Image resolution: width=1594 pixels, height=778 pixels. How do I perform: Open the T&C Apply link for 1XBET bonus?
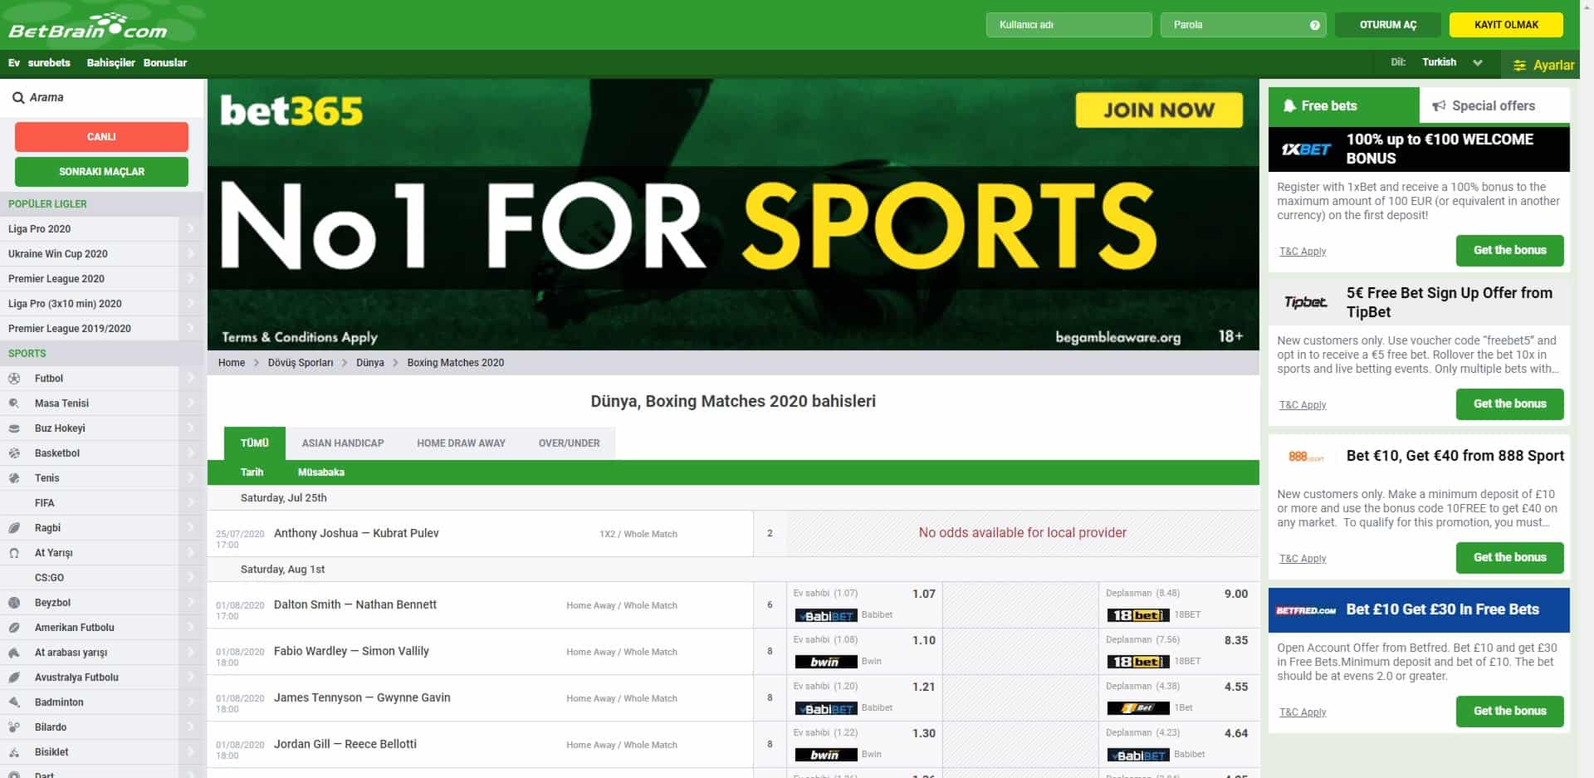[1302, 251]
